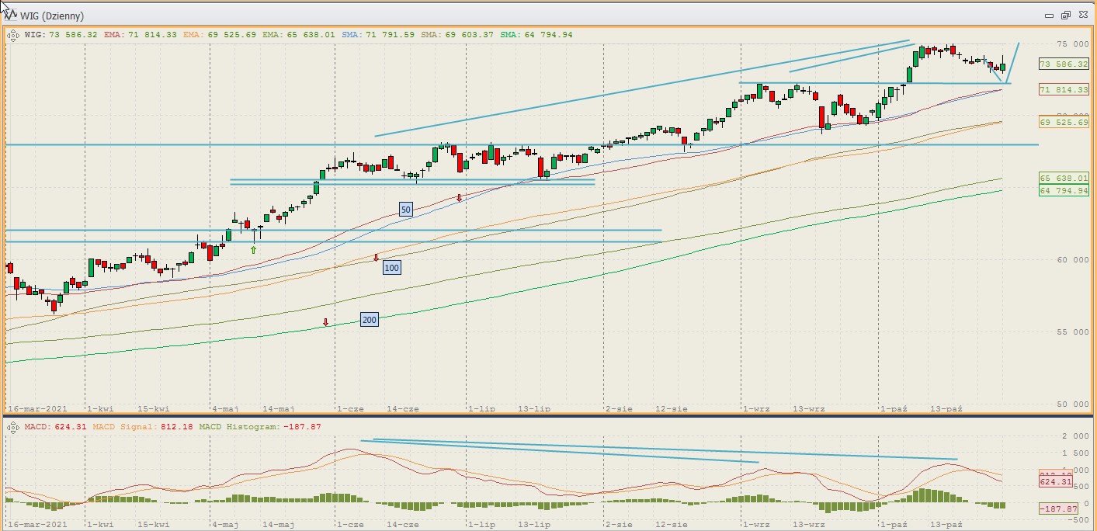The width and height of the screenshot is (1097, 531).
Task: Select the "200" moving average text label
Action: [370, 319]
